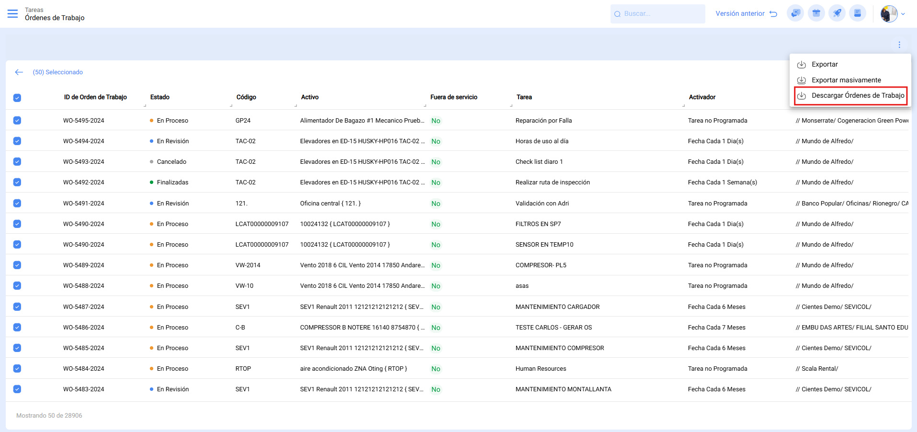Deselect the WO-5483-2024 row checkbox
917x432 pixels.
tap(17, 389)
